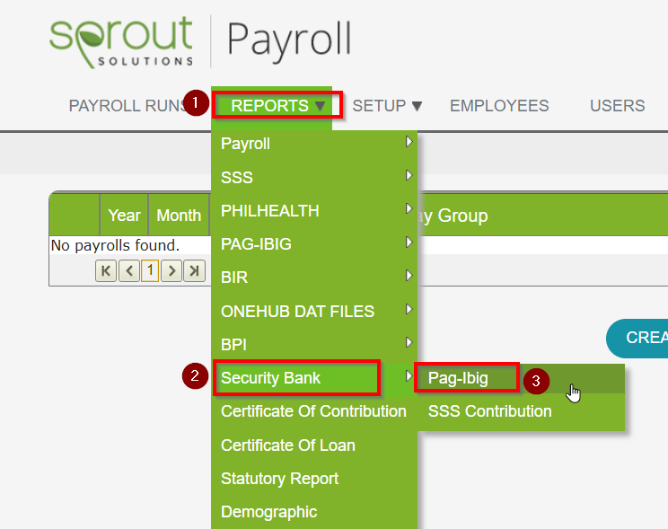Open the Payroll Runs tab
668x529 pixels.
pos(127,106)
